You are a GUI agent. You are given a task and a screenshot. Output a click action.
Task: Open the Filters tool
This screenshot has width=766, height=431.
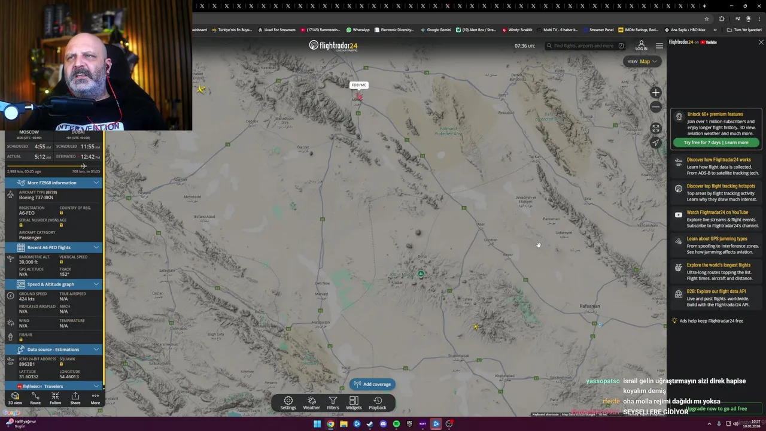333,403
